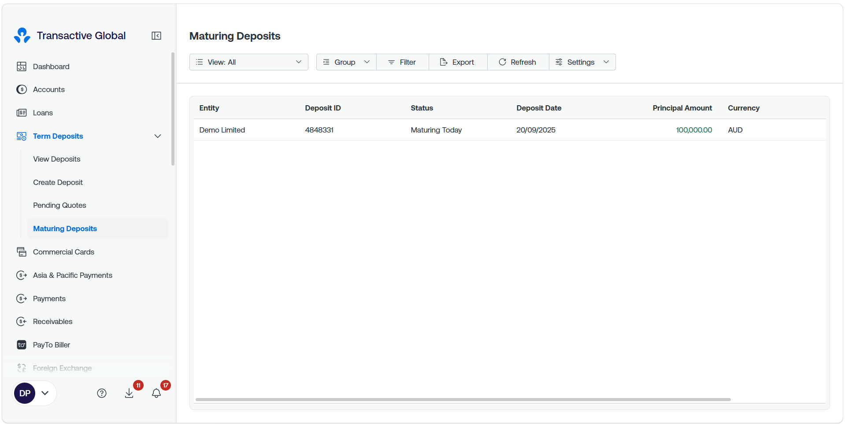Image resolution: width=845 pixels, height=424 pixels.
Task: Expand user menu chevron beside DP
Action: (45, 393)
